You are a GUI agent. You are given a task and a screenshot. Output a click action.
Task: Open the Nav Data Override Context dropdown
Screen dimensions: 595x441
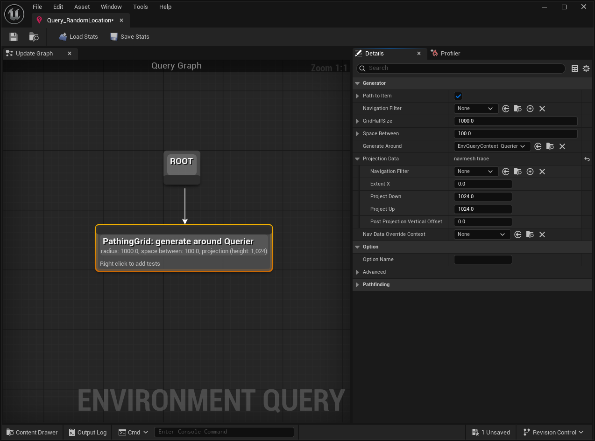point(482,234)
